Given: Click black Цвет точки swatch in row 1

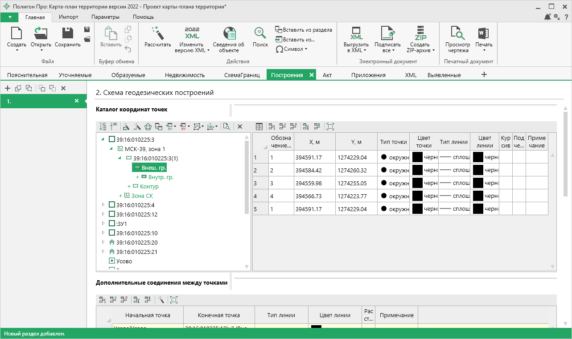Looking at the screenshot, I should pyautogui.click(x=417, y=157).
